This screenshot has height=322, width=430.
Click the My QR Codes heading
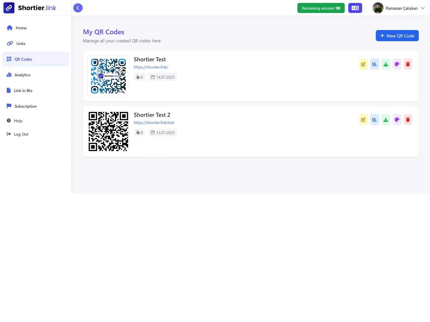103,32
